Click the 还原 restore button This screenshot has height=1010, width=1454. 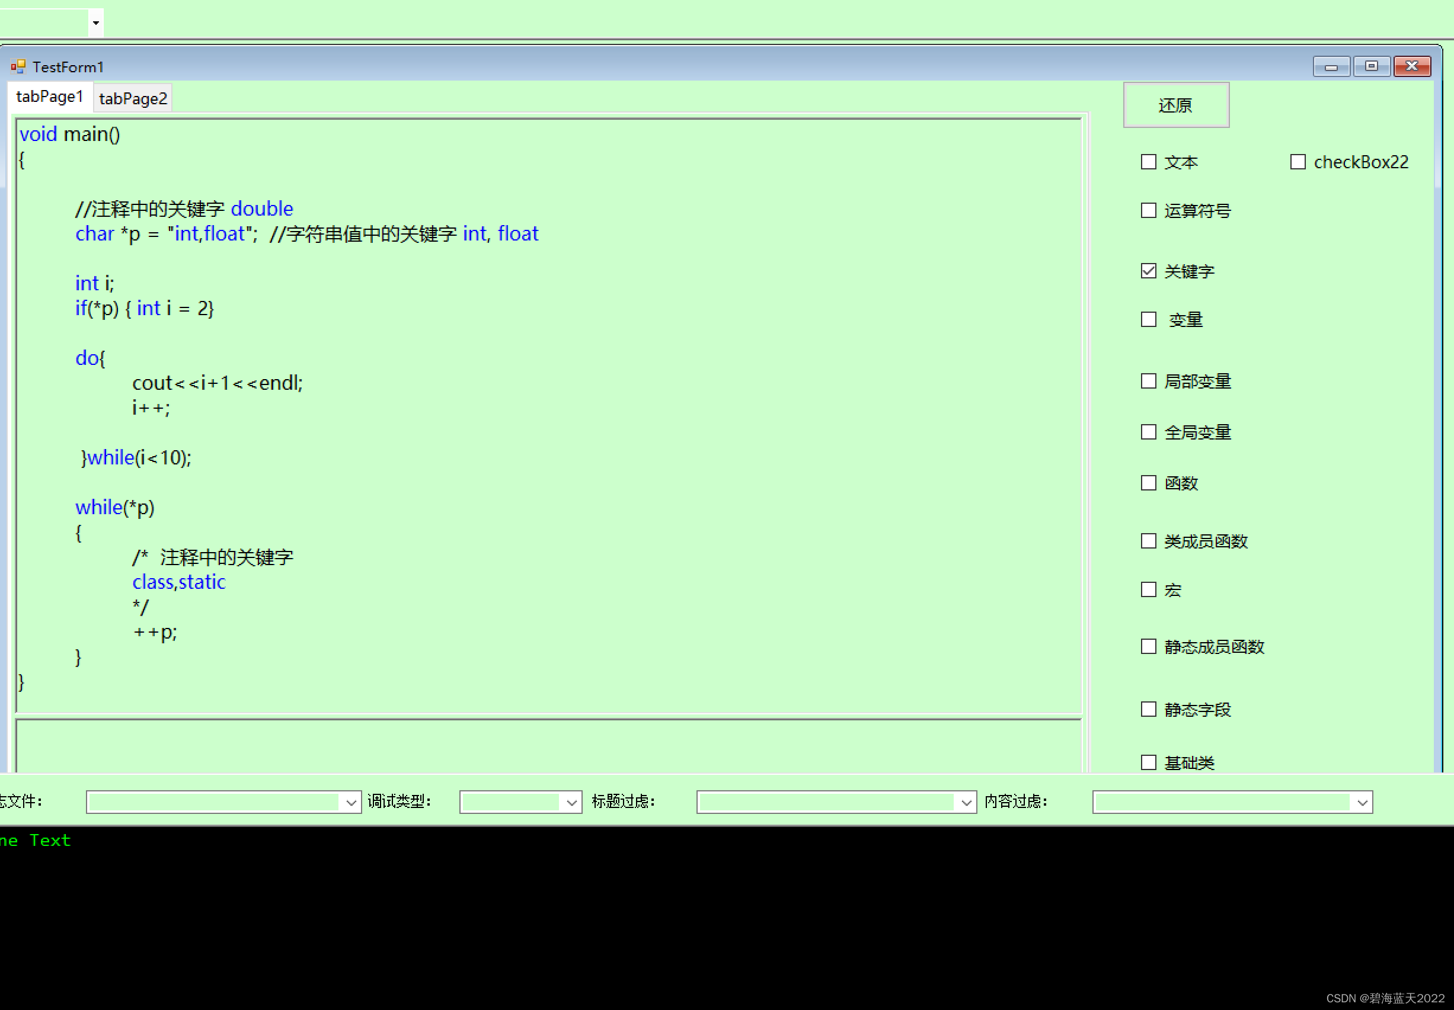(1175, 105)
